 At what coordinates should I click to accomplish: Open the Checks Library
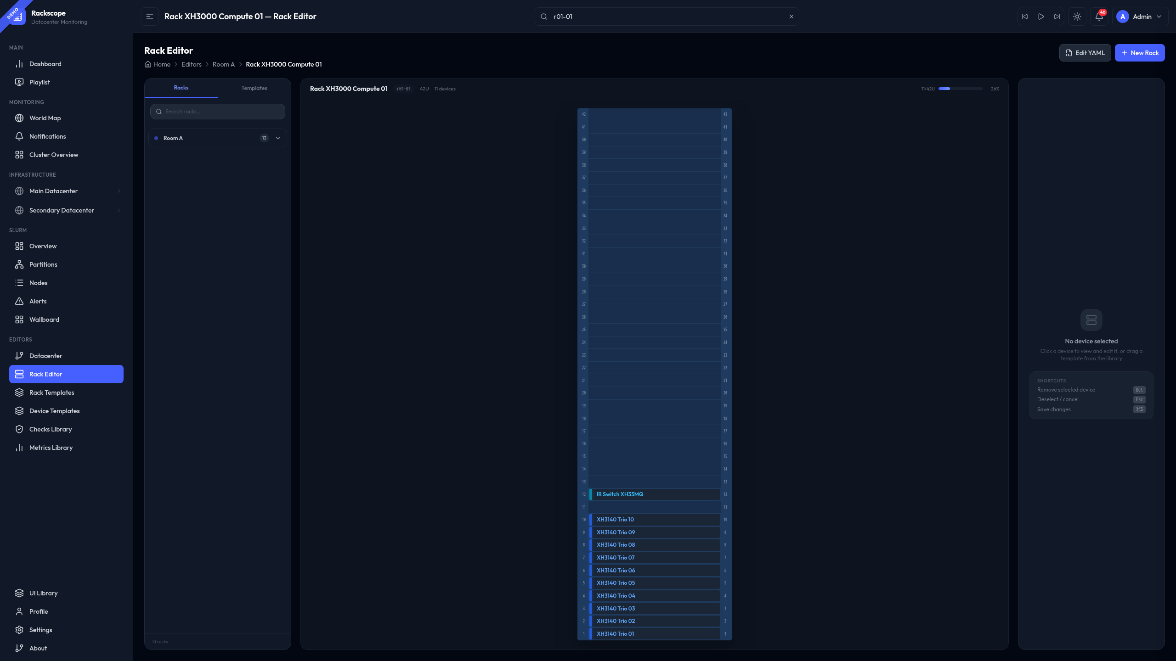click(51, 429)
